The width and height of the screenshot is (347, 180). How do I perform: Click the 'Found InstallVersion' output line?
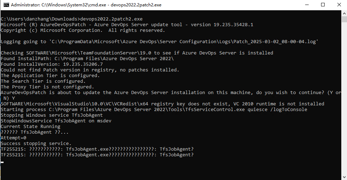tap(52, 64)
